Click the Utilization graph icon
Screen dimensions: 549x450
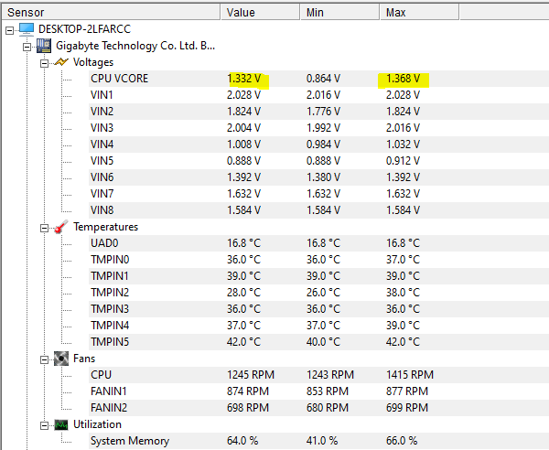tap(61, 424)
